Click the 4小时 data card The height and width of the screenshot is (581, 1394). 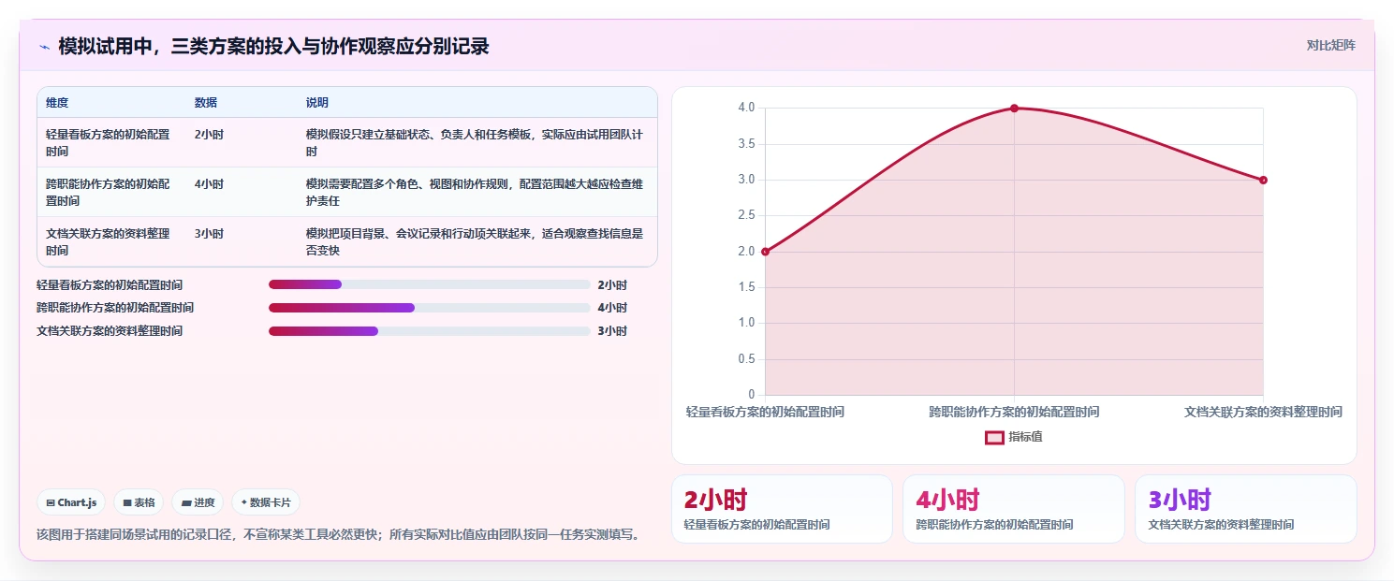[1013, 509]
